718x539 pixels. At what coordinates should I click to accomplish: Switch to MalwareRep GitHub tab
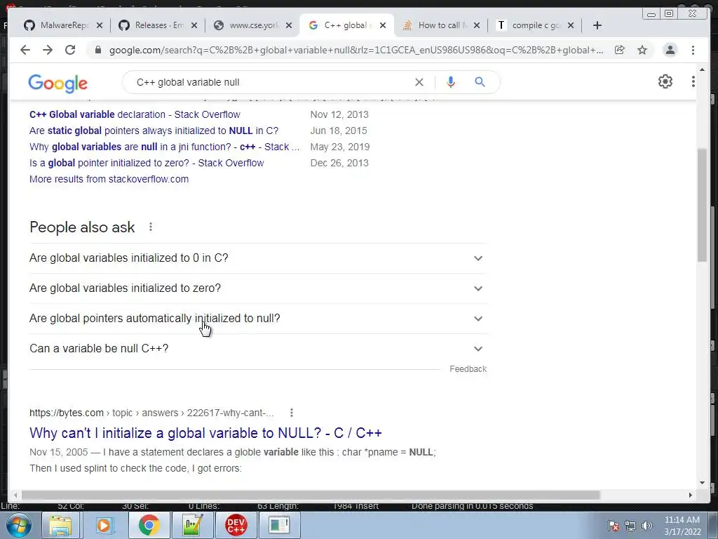(x=62, y=25)
